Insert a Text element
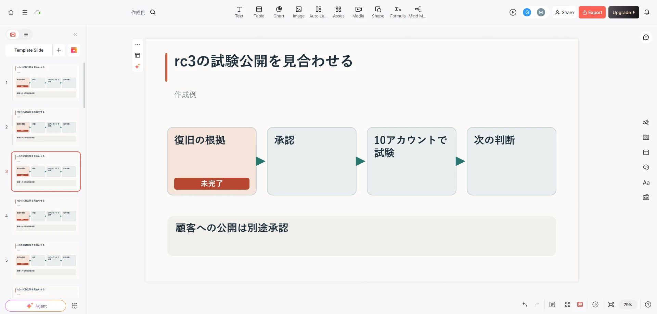This screenshot has height=314, width=657. tap(239, 12)
